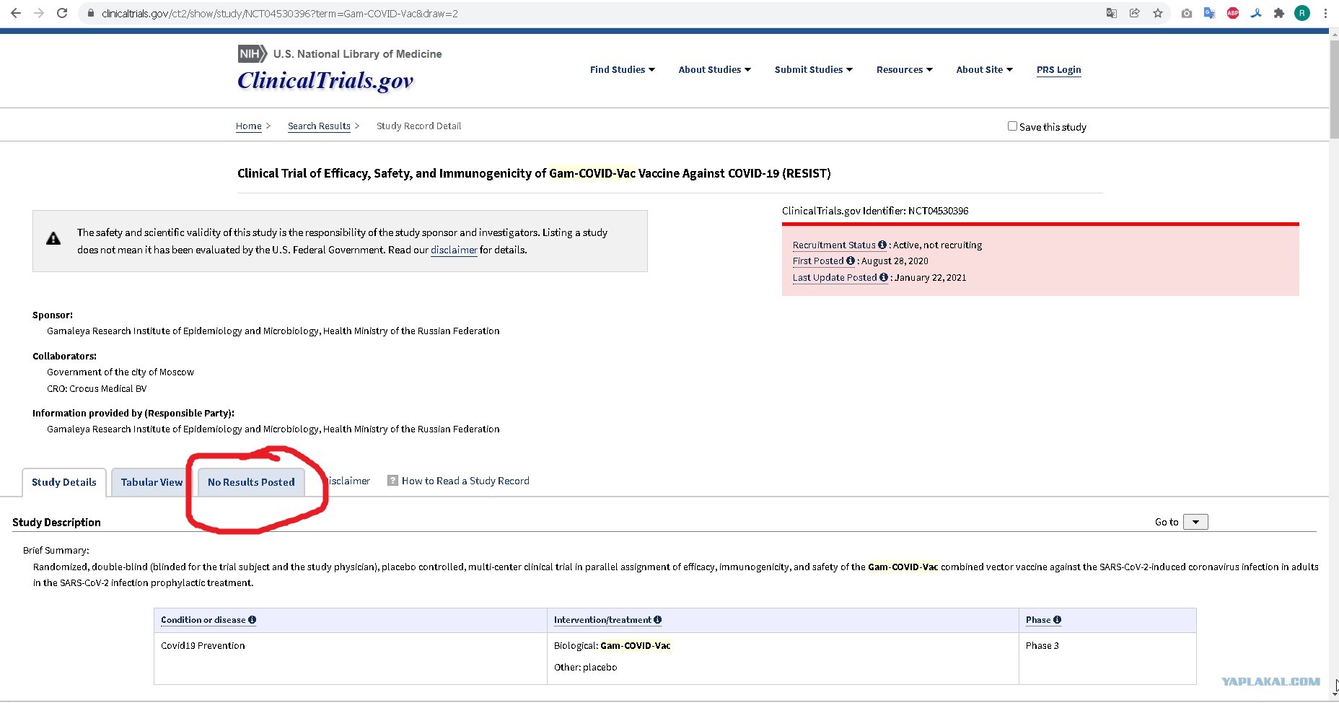The height and width of the screenshot is (703, 1339).
Task: Open How to Read a Study Record
Action: click(465, 481)
